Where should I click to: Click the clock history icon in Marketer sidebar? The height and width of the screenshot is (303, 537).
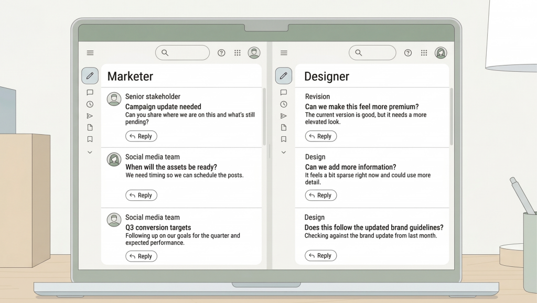click(90, 104)
